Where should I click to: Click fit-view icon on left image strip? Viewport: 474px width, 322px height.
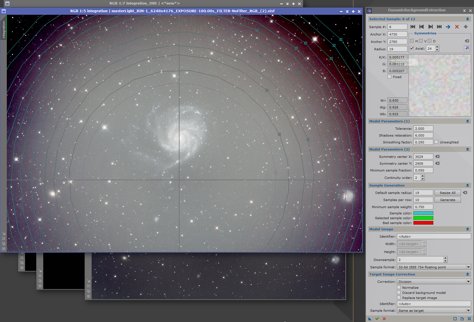[4, 239]
